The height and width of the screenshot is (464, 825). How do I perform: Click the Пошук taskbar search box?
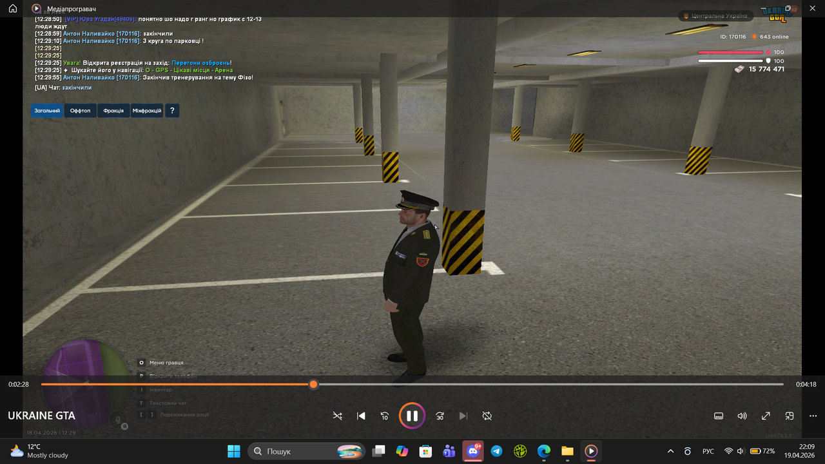pos(307,451)
